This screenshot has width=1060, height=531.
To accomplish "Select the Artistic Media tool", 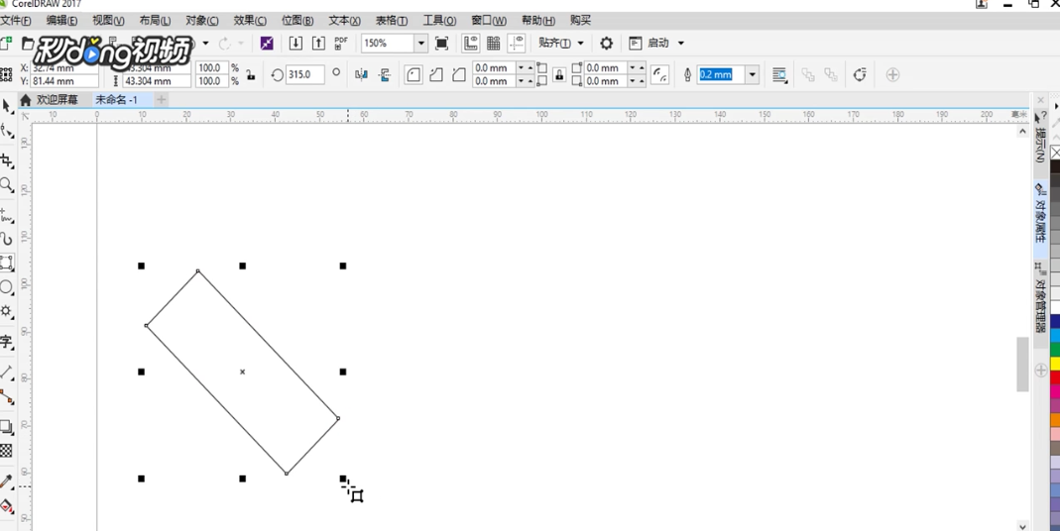I will tap(7, 239).
